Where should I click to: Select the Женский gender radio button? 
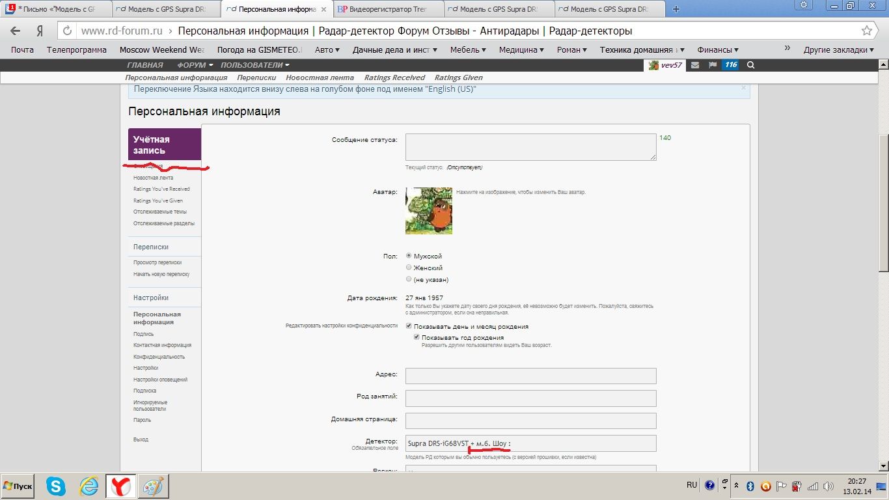click(409, 268)
